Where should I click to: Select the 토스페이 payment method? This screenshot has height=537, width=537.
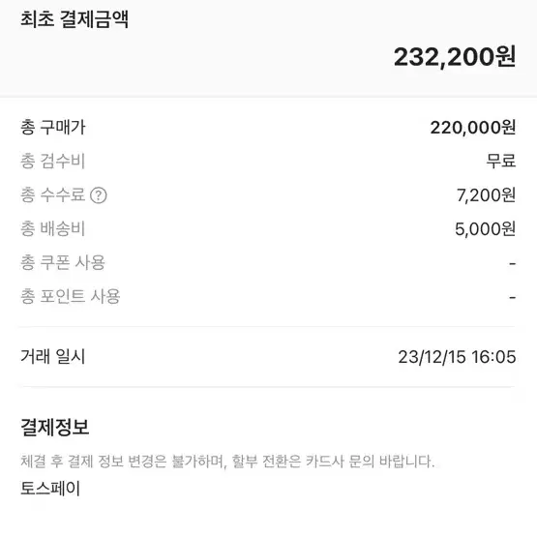click(50, 489)
